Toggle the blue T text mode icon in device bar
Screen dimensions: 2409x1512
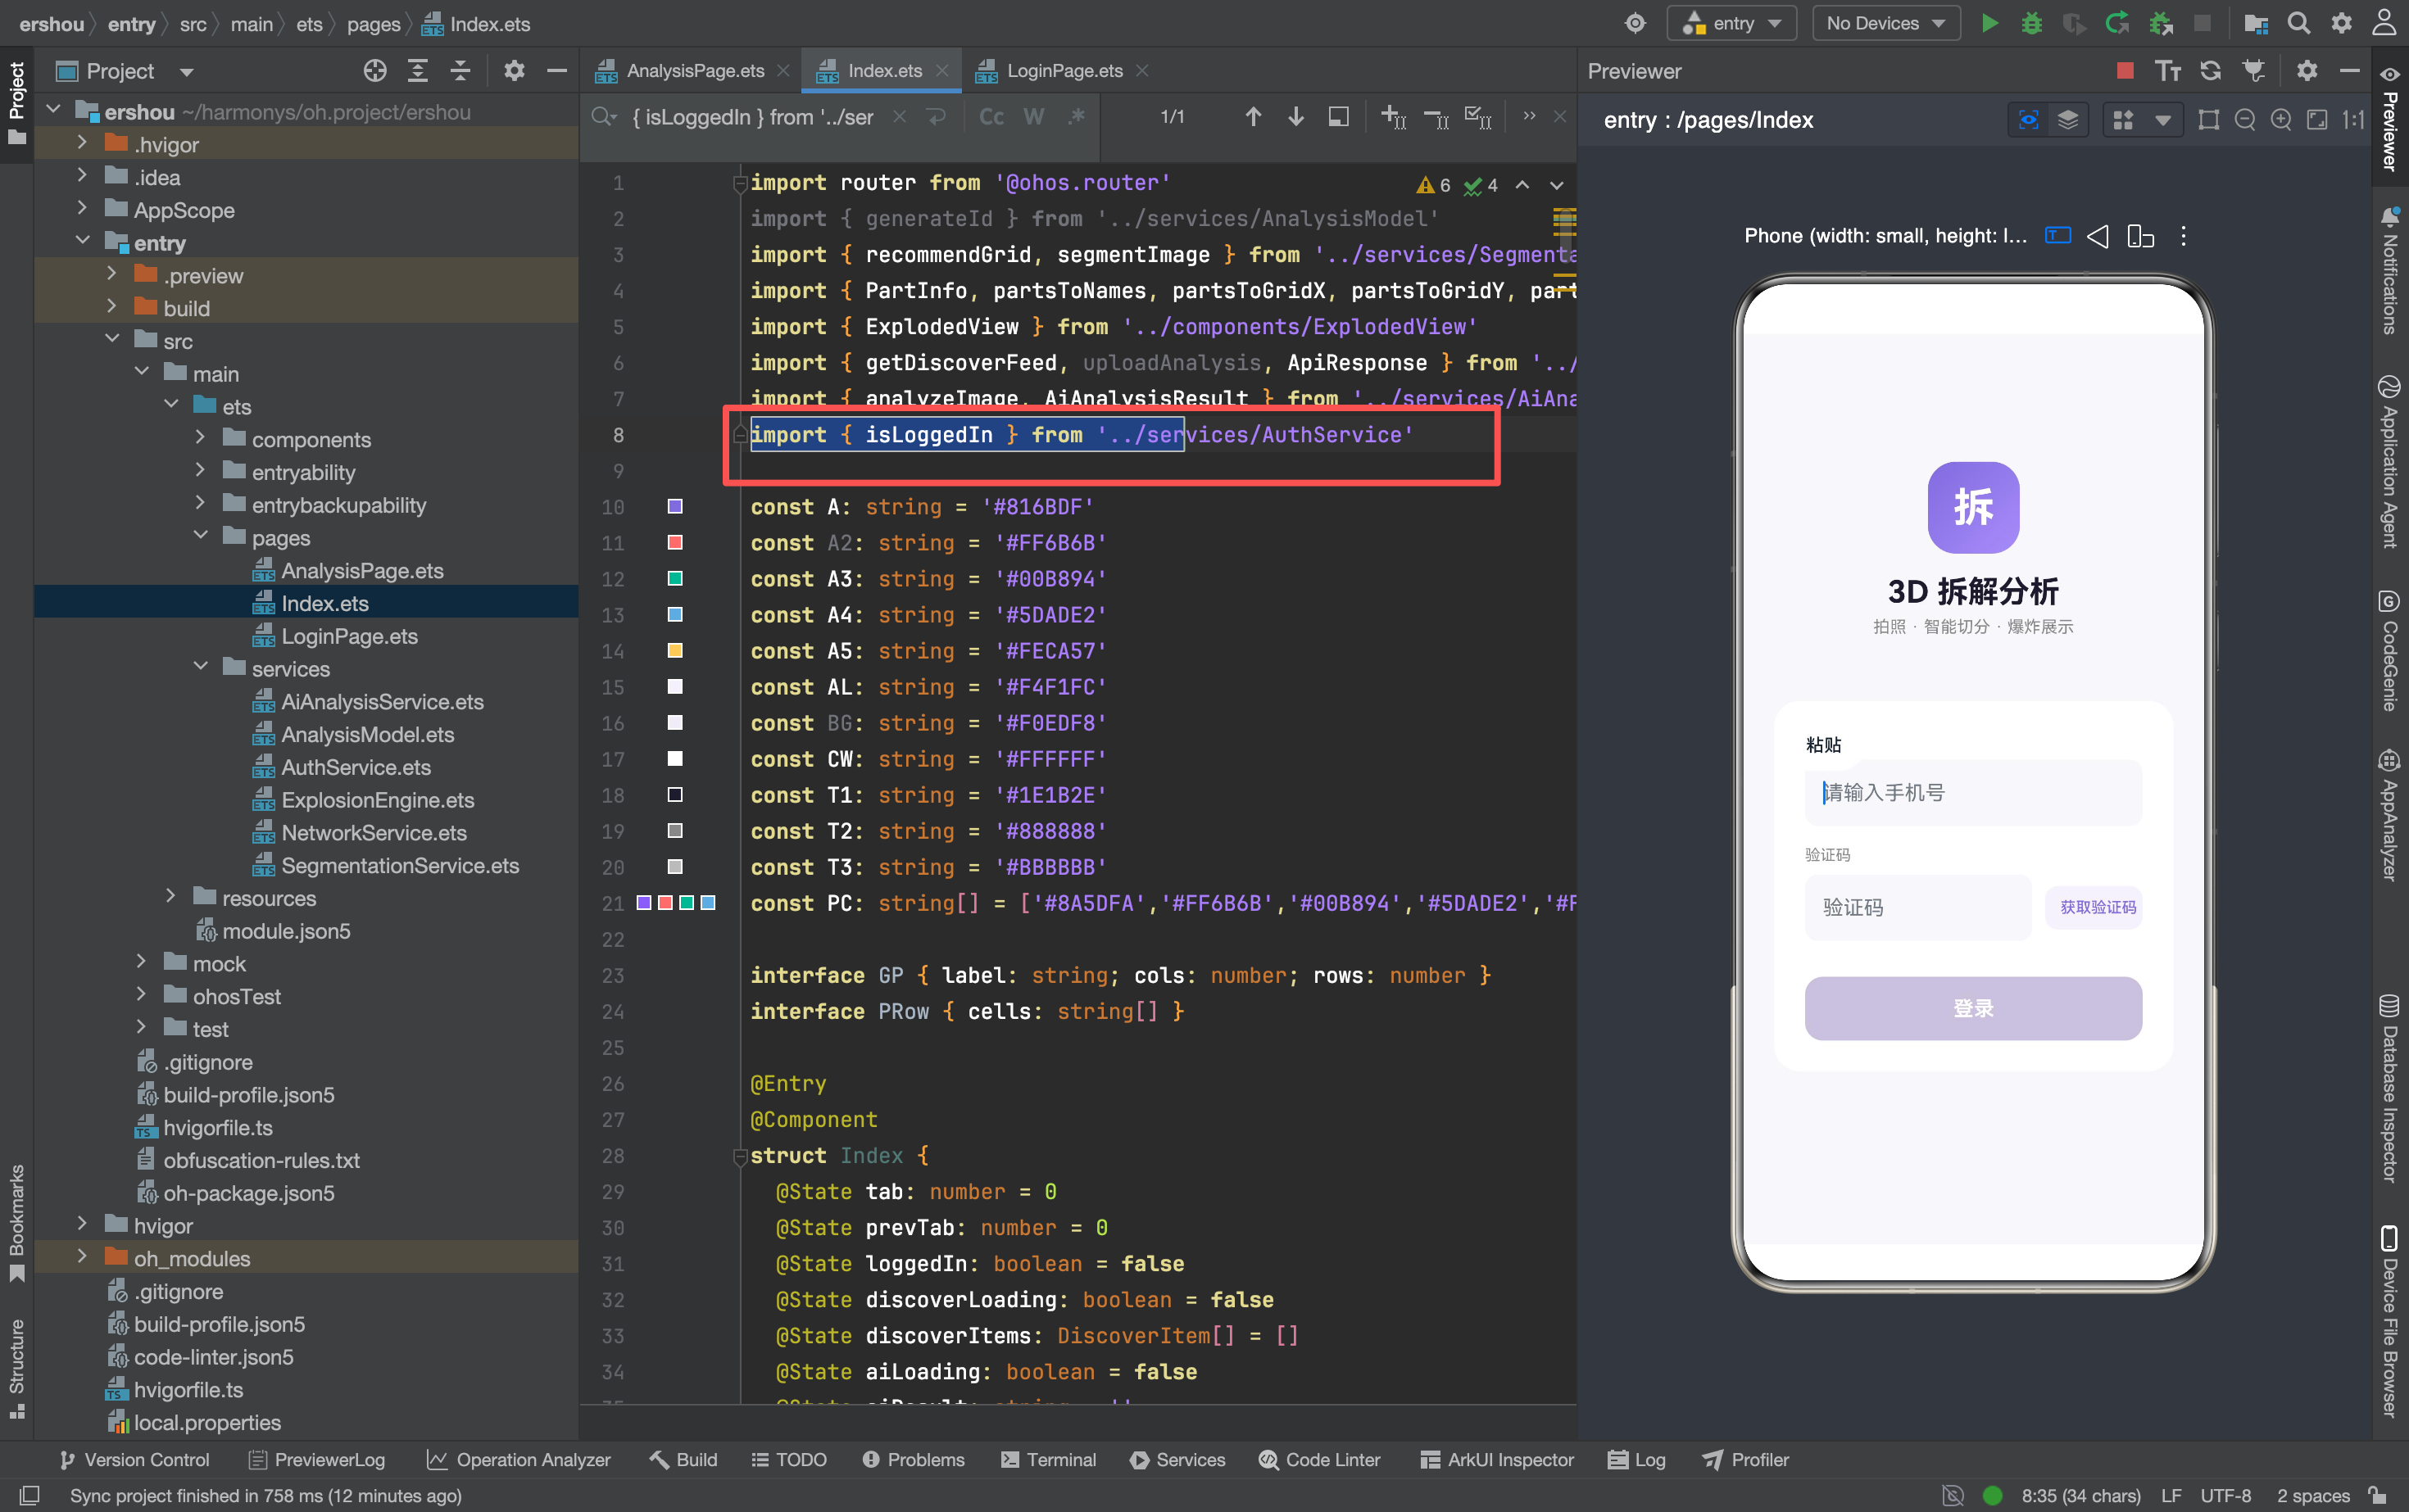[2057, 236]
